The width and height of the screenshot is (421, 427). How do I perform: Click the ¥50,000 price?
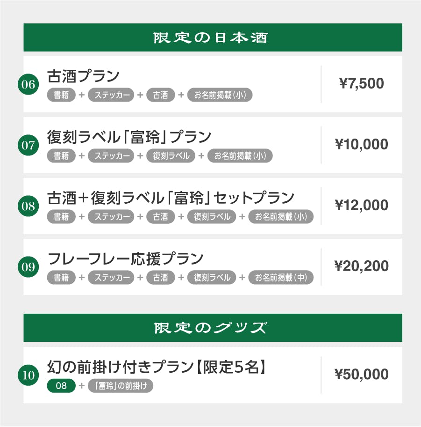(x=361, y=375)
